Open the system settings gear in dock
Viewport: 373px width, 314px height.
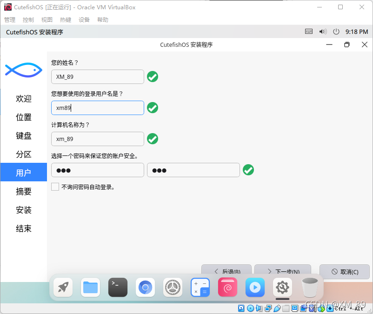(x=173, y=287)
